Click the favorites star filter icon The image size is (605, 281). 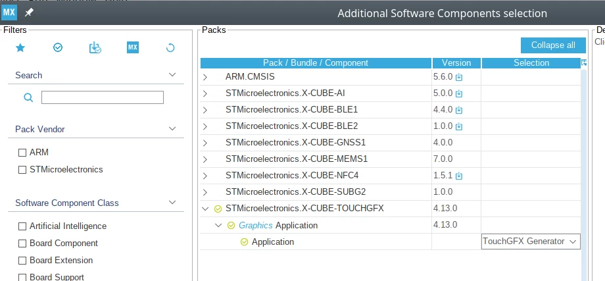pyautogui.click(x=20, y=47)
